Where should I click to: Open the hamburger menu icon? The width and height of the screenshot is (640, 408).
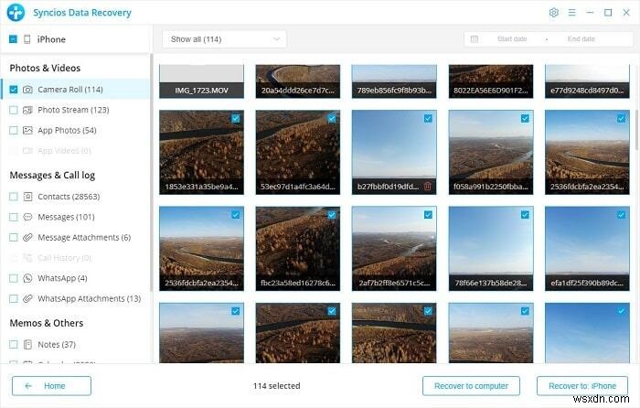pyautogui.click(x=571, y=13)
